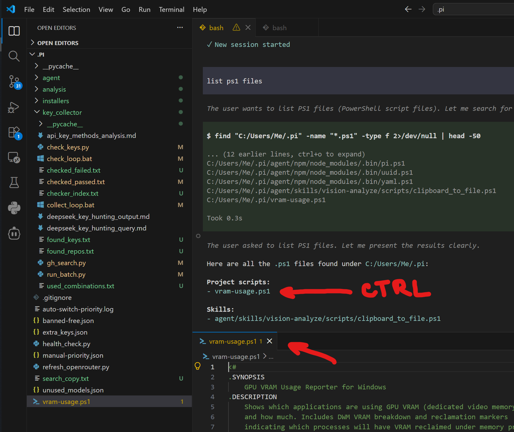Expand the analysis folder

109,89
